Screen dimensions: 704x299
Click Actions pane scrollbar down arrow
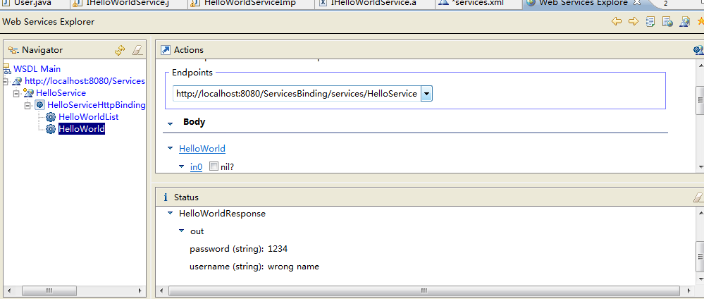(700, 167)
